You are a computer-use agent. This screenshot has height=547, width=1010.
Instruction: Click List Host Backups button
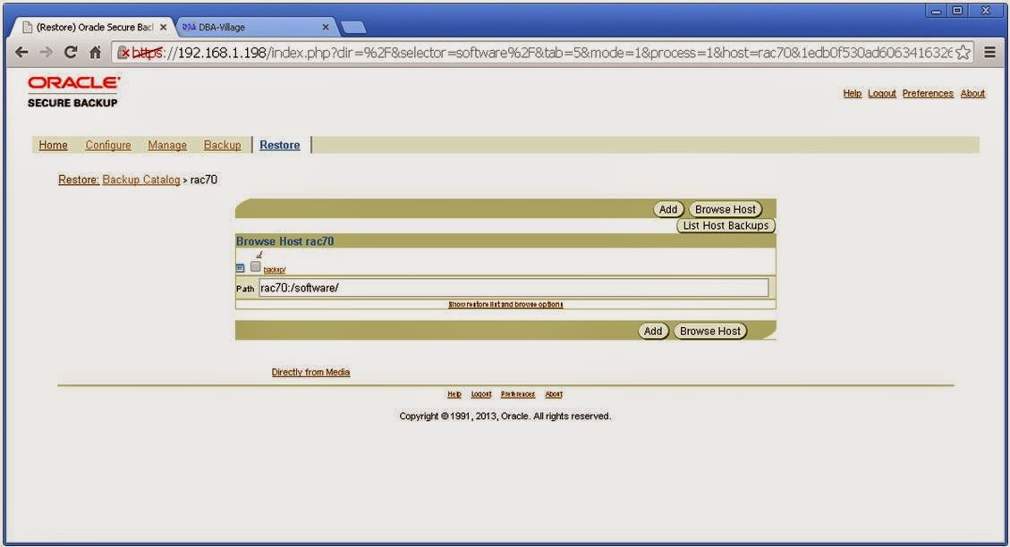click(x=726, y=226)
